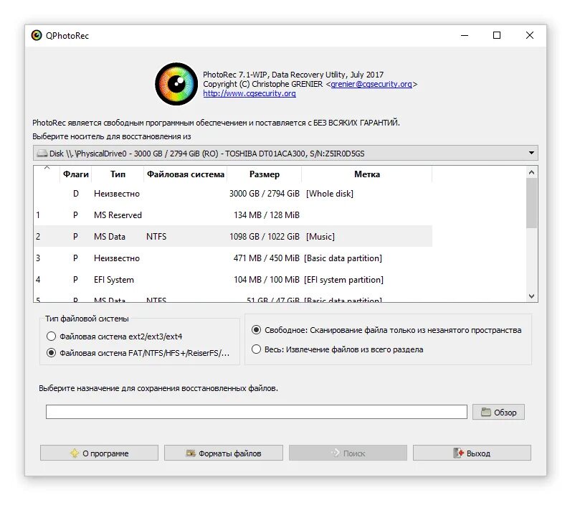Open the grenier@cgsecurity.org email link
Image resolution: width=580 pixels, height=513 pixels.
coord(371,84)
